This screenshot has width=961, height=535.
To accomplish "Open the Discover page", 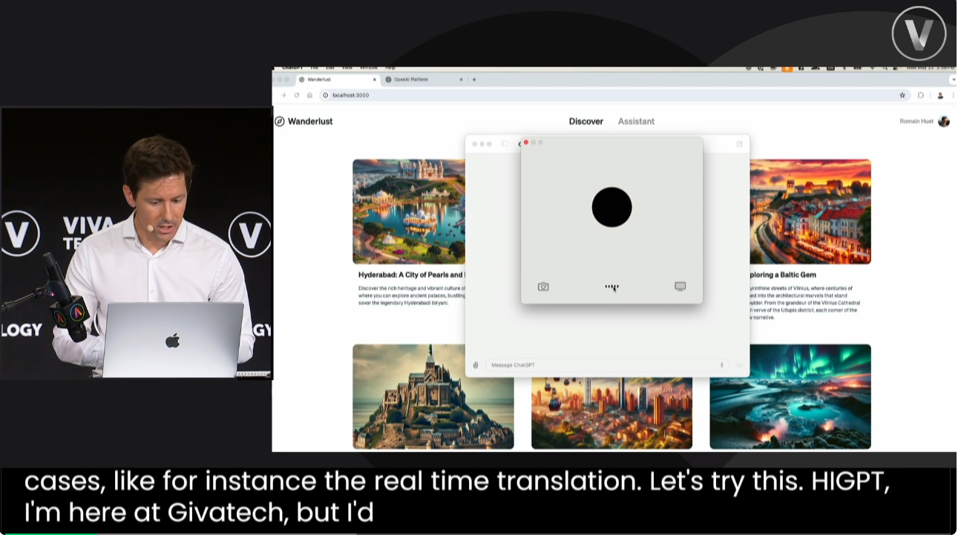I will point(586,121).
